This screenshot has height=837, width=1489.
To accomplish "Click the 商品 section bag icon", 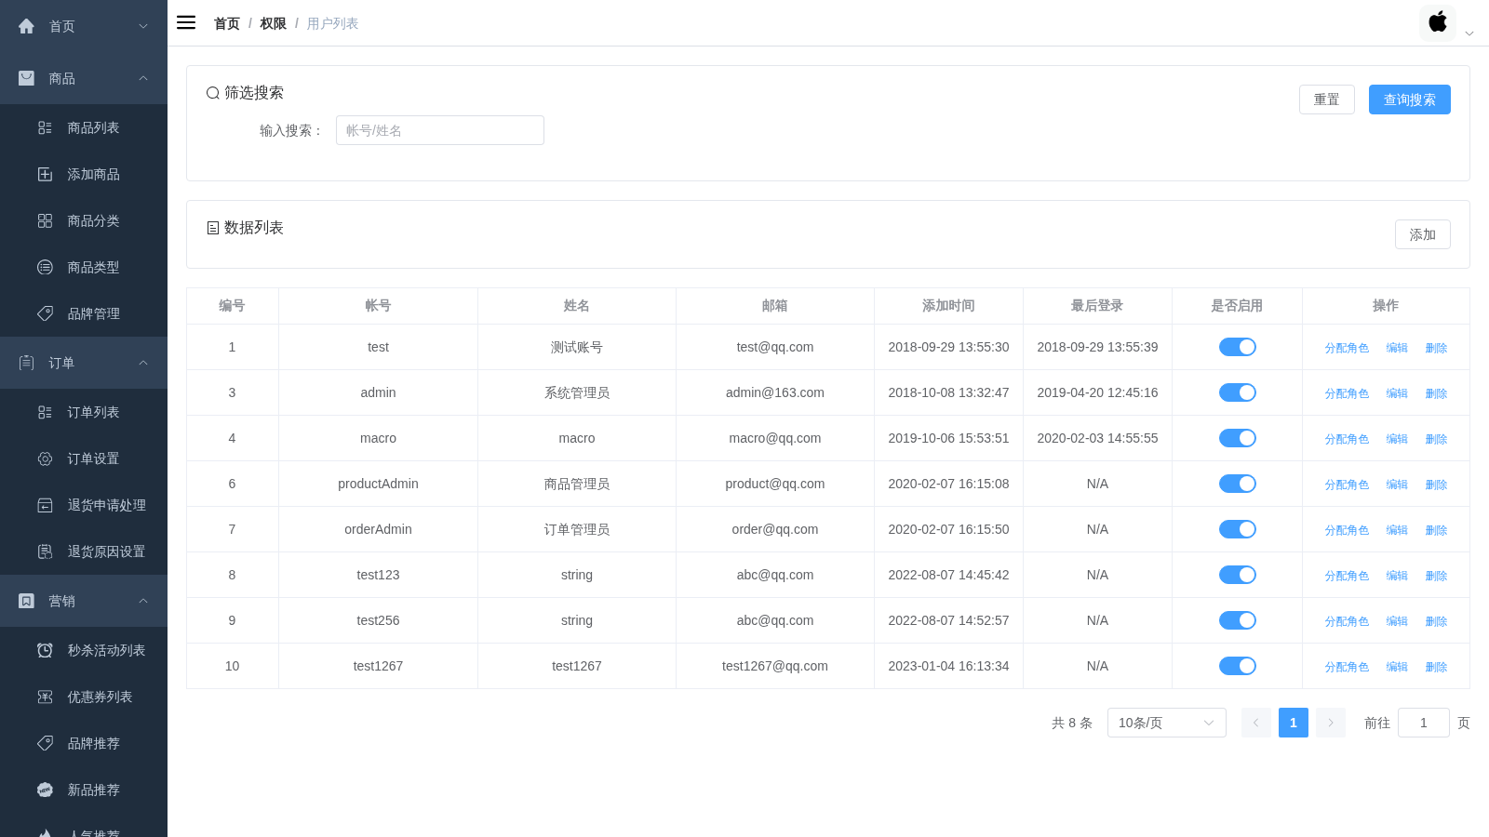I will [26, 78].
